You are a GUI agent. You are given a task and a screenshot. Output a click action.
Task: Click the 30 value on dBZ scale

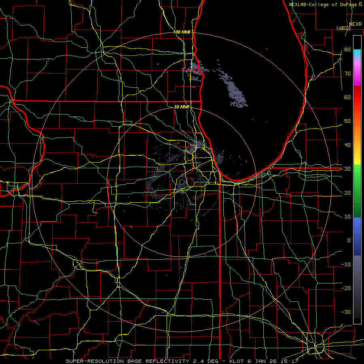tap(347, 169)
